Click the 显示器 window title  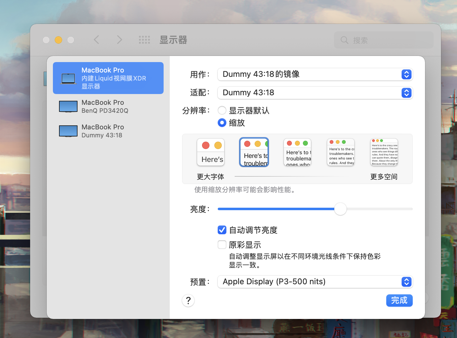coord(173,40)
